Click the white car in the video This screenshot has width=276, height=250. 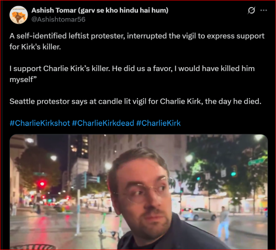(x=198, y=214)
